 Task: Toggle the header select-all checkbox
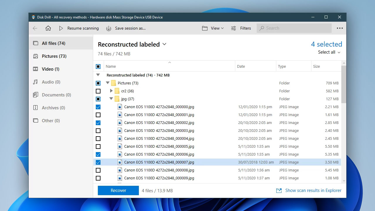coord(98,67)
